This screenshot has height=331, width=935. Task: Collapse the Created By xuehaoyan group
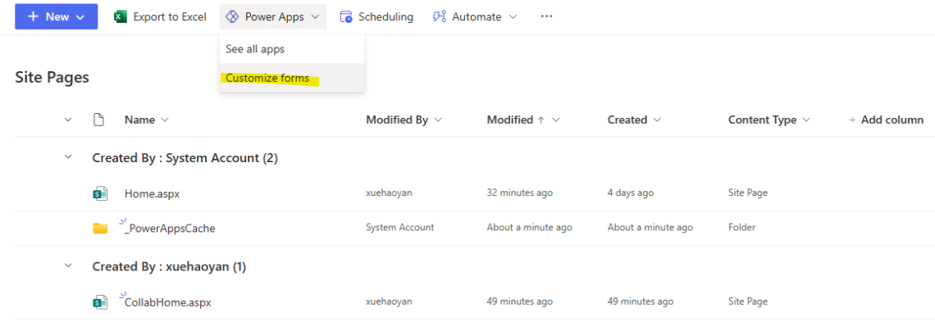pyautogui.click(x=68, y=265)
